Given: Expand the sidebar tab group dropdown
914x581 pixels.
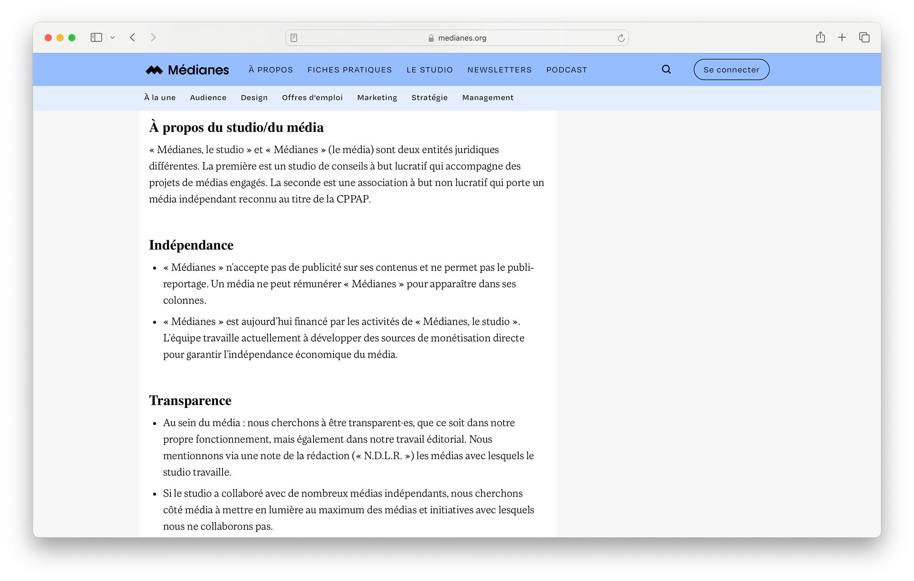Looking at the screenshot, I should coord(112,37).
